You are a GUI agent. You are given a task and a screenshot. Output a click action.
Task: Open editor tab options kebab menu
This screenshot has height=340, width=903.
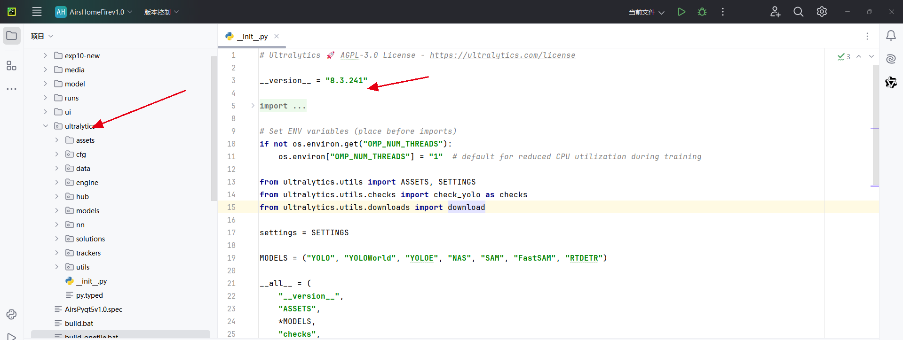click(x=867, y=36)
